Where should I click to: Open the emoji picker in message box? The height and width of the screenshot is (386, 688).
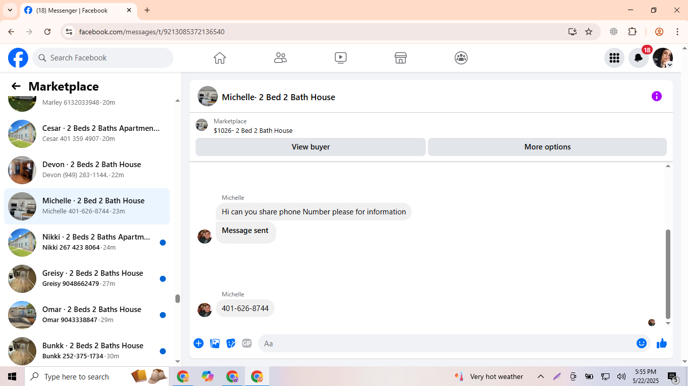click(x=642, y=343)
